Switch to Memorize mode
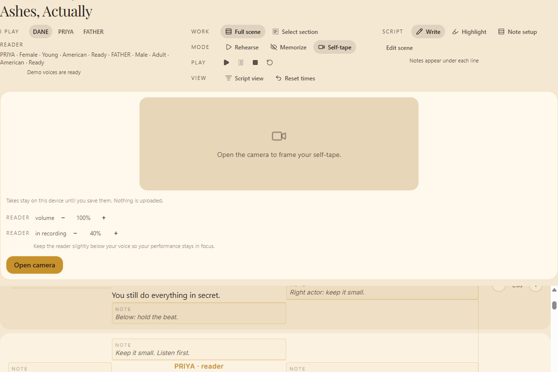 (288, 47)
